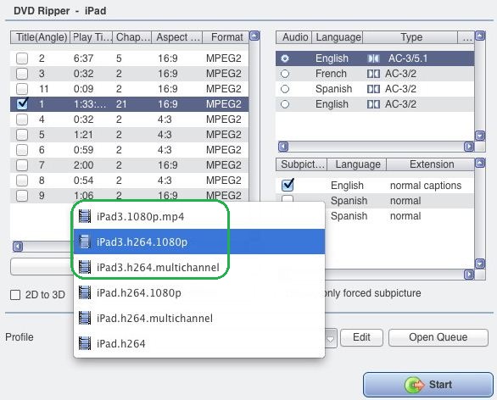The image size is (497, 400).
Task: Select English AC-3/5.1 audio radio button
Action: 285,58
